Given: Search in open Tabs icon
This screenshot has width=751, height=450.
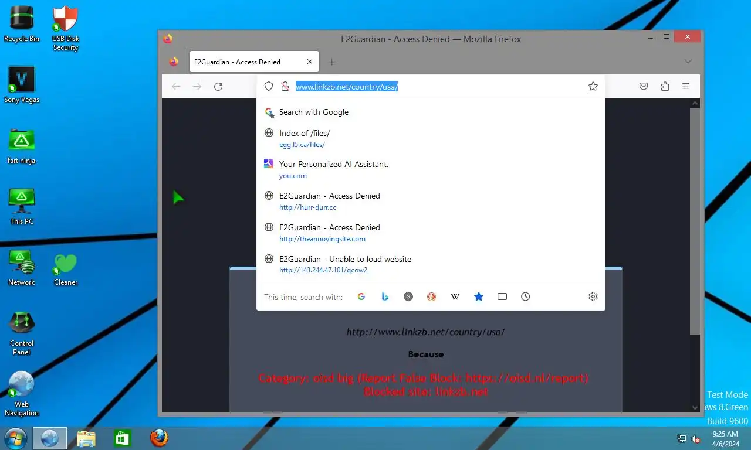Looking at the screenshot, I should pyautogui.click(x=502, y=296).
